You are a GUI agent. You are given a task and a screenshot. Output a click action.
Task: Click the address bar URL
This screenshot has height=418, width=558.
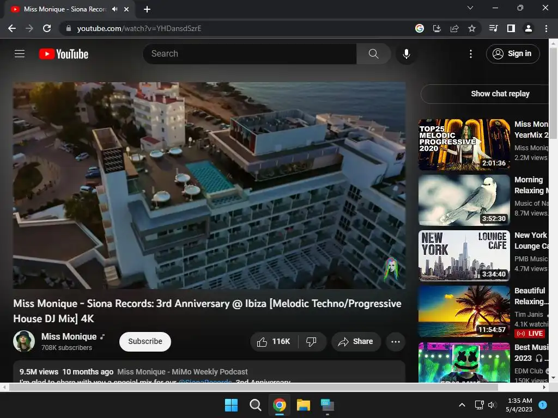tap(139, 28)
